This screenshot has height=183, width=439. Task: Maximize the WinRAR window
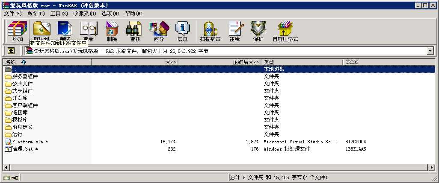(x=425, y=5)
